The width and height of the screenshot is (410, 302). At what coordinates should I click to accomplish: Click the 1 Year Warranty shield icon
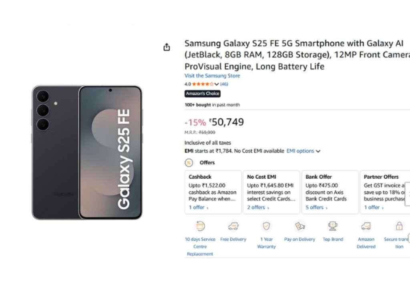click(x=266, y=226)
